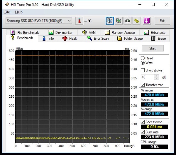Save screenshot with camera icon
This screenshot has width=176, height=155.
tap(128, 21)
